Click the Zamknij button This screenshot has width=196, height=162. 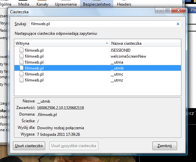click(165, 146)
